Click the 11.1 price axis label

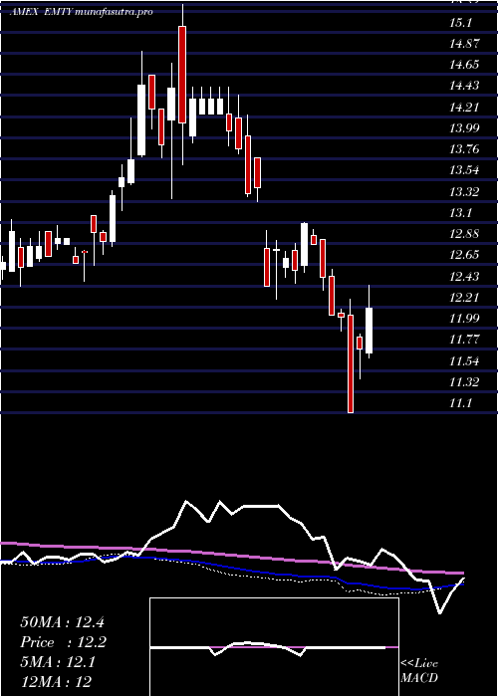tap(460, 402)
